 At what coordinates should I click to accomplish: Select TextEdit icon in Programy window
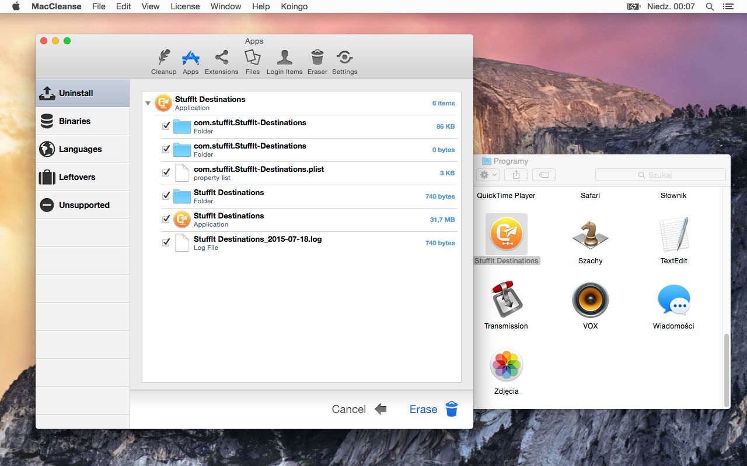(673, 234)
